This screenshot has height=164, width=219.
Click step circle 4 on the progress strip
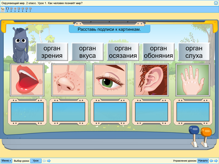click(19, 8)
